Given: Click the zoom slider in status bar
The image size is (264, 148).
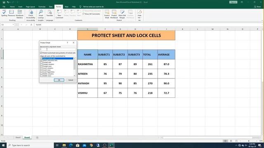Looking at the screenshot, I should (249, 141).
